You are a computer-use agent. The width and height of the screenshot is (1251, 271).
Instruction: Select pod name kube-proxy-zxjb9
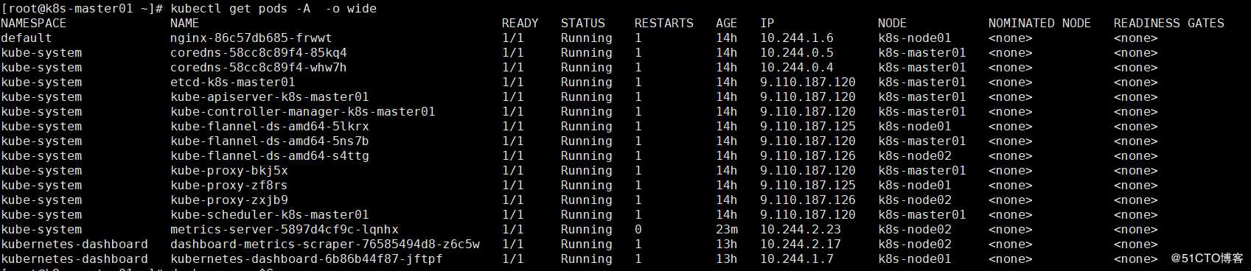(x=229, y=200)
